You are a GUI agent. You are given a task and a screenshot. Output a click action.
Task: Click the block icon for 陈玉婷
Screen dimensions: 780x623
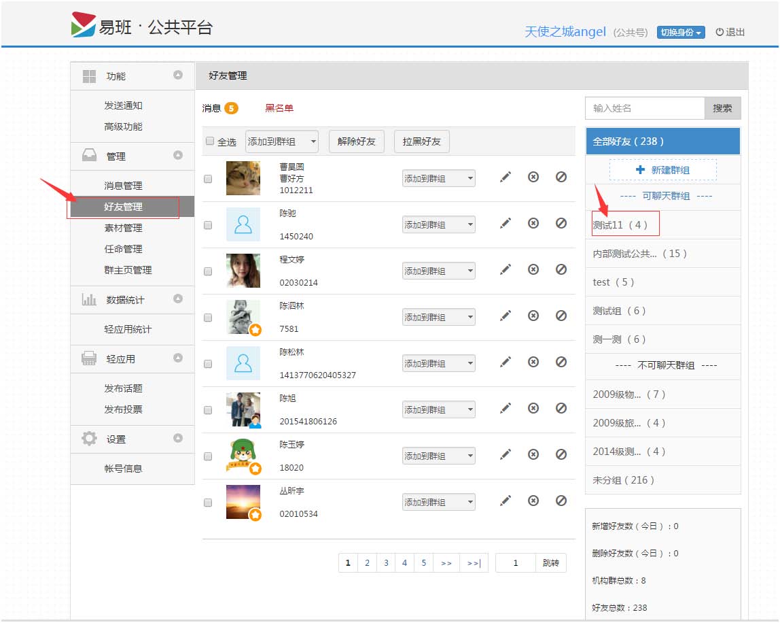coord(561,454)
